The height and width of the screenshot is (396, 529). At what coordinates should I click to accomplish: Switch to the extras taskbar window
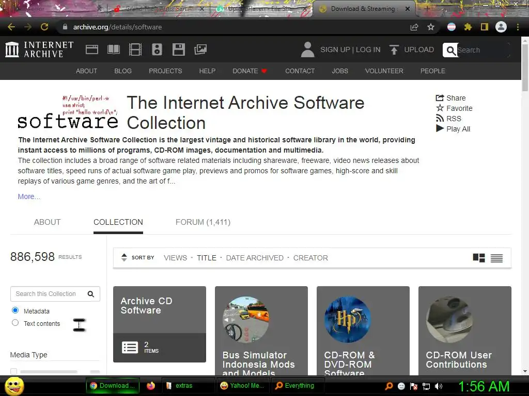click(x=188, y=386)
